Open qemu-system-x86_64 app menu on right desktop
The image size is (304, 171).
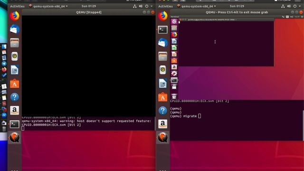coord(197,6)
